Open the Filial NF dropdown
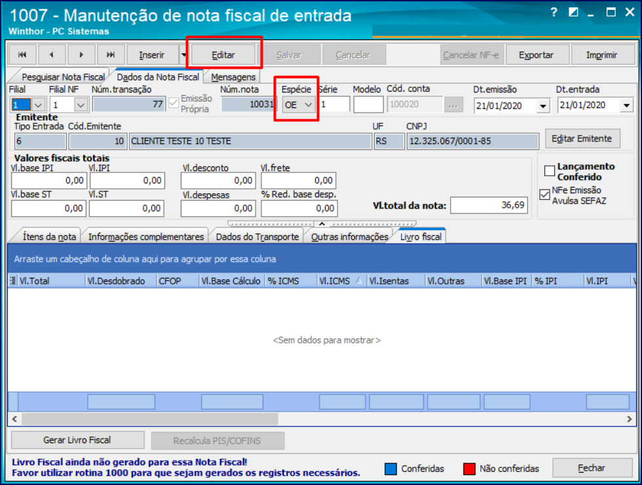This screenshot has height=485, width=642. click(x=81, y=106)
